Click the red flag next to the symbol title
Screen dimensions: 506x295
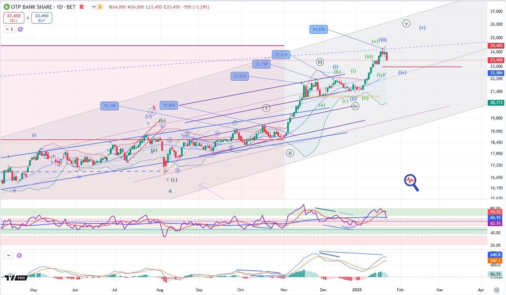82,7
